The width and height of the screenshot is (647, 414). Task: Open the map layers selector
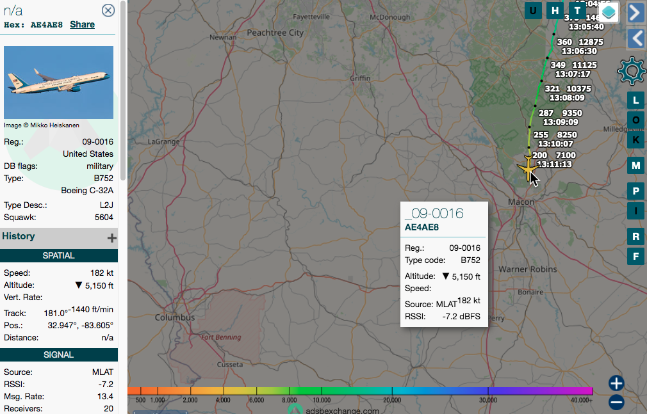(x=609, y=12)
